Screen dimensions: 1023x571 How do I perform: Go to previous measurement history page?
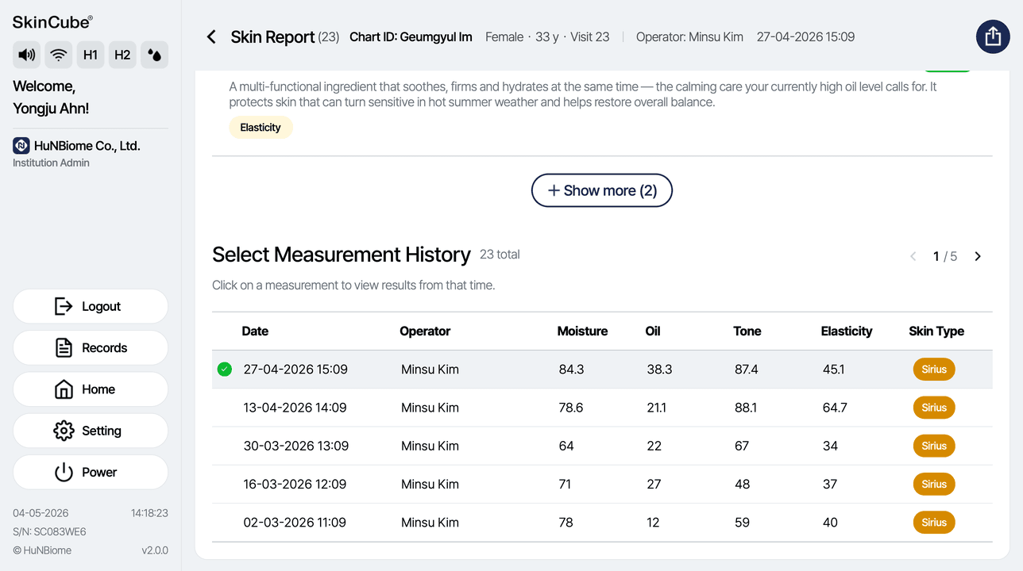[x=913, y=256]
